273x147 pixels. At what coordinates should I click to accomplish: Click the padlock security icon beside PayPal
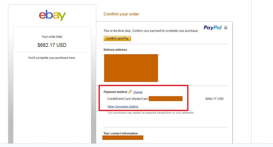(x=226, y=27)
